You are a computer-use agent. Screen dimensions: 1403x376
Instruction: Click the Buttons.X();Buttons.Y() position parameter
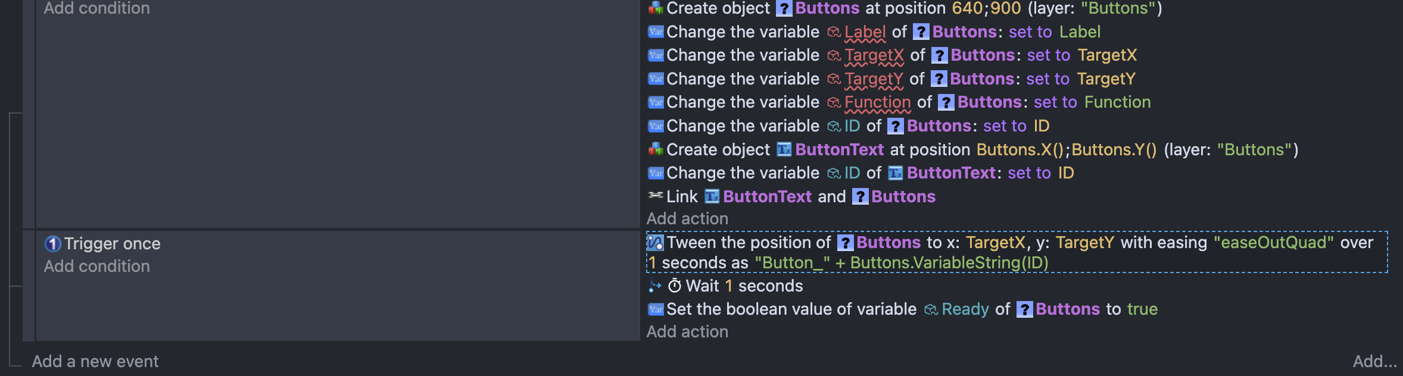1066,149
